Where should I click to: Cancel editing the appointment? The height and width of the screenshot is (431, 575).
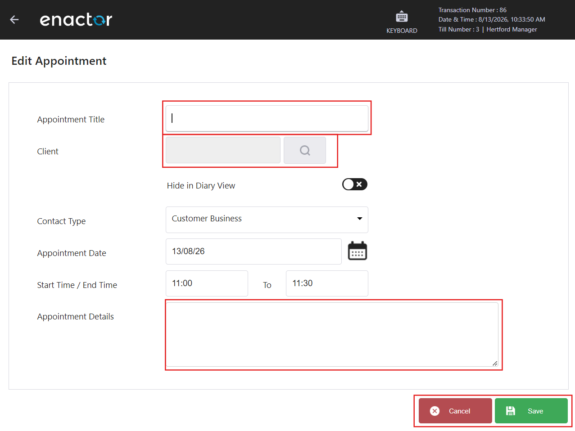tap(455, 411)
